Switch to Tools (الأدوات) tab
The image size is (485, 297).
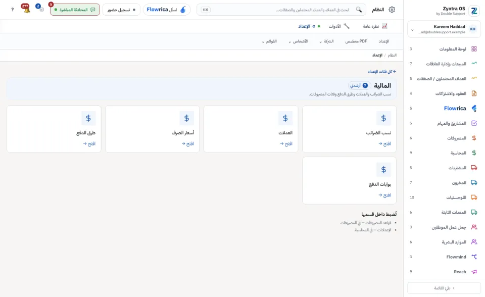(338, 26)
